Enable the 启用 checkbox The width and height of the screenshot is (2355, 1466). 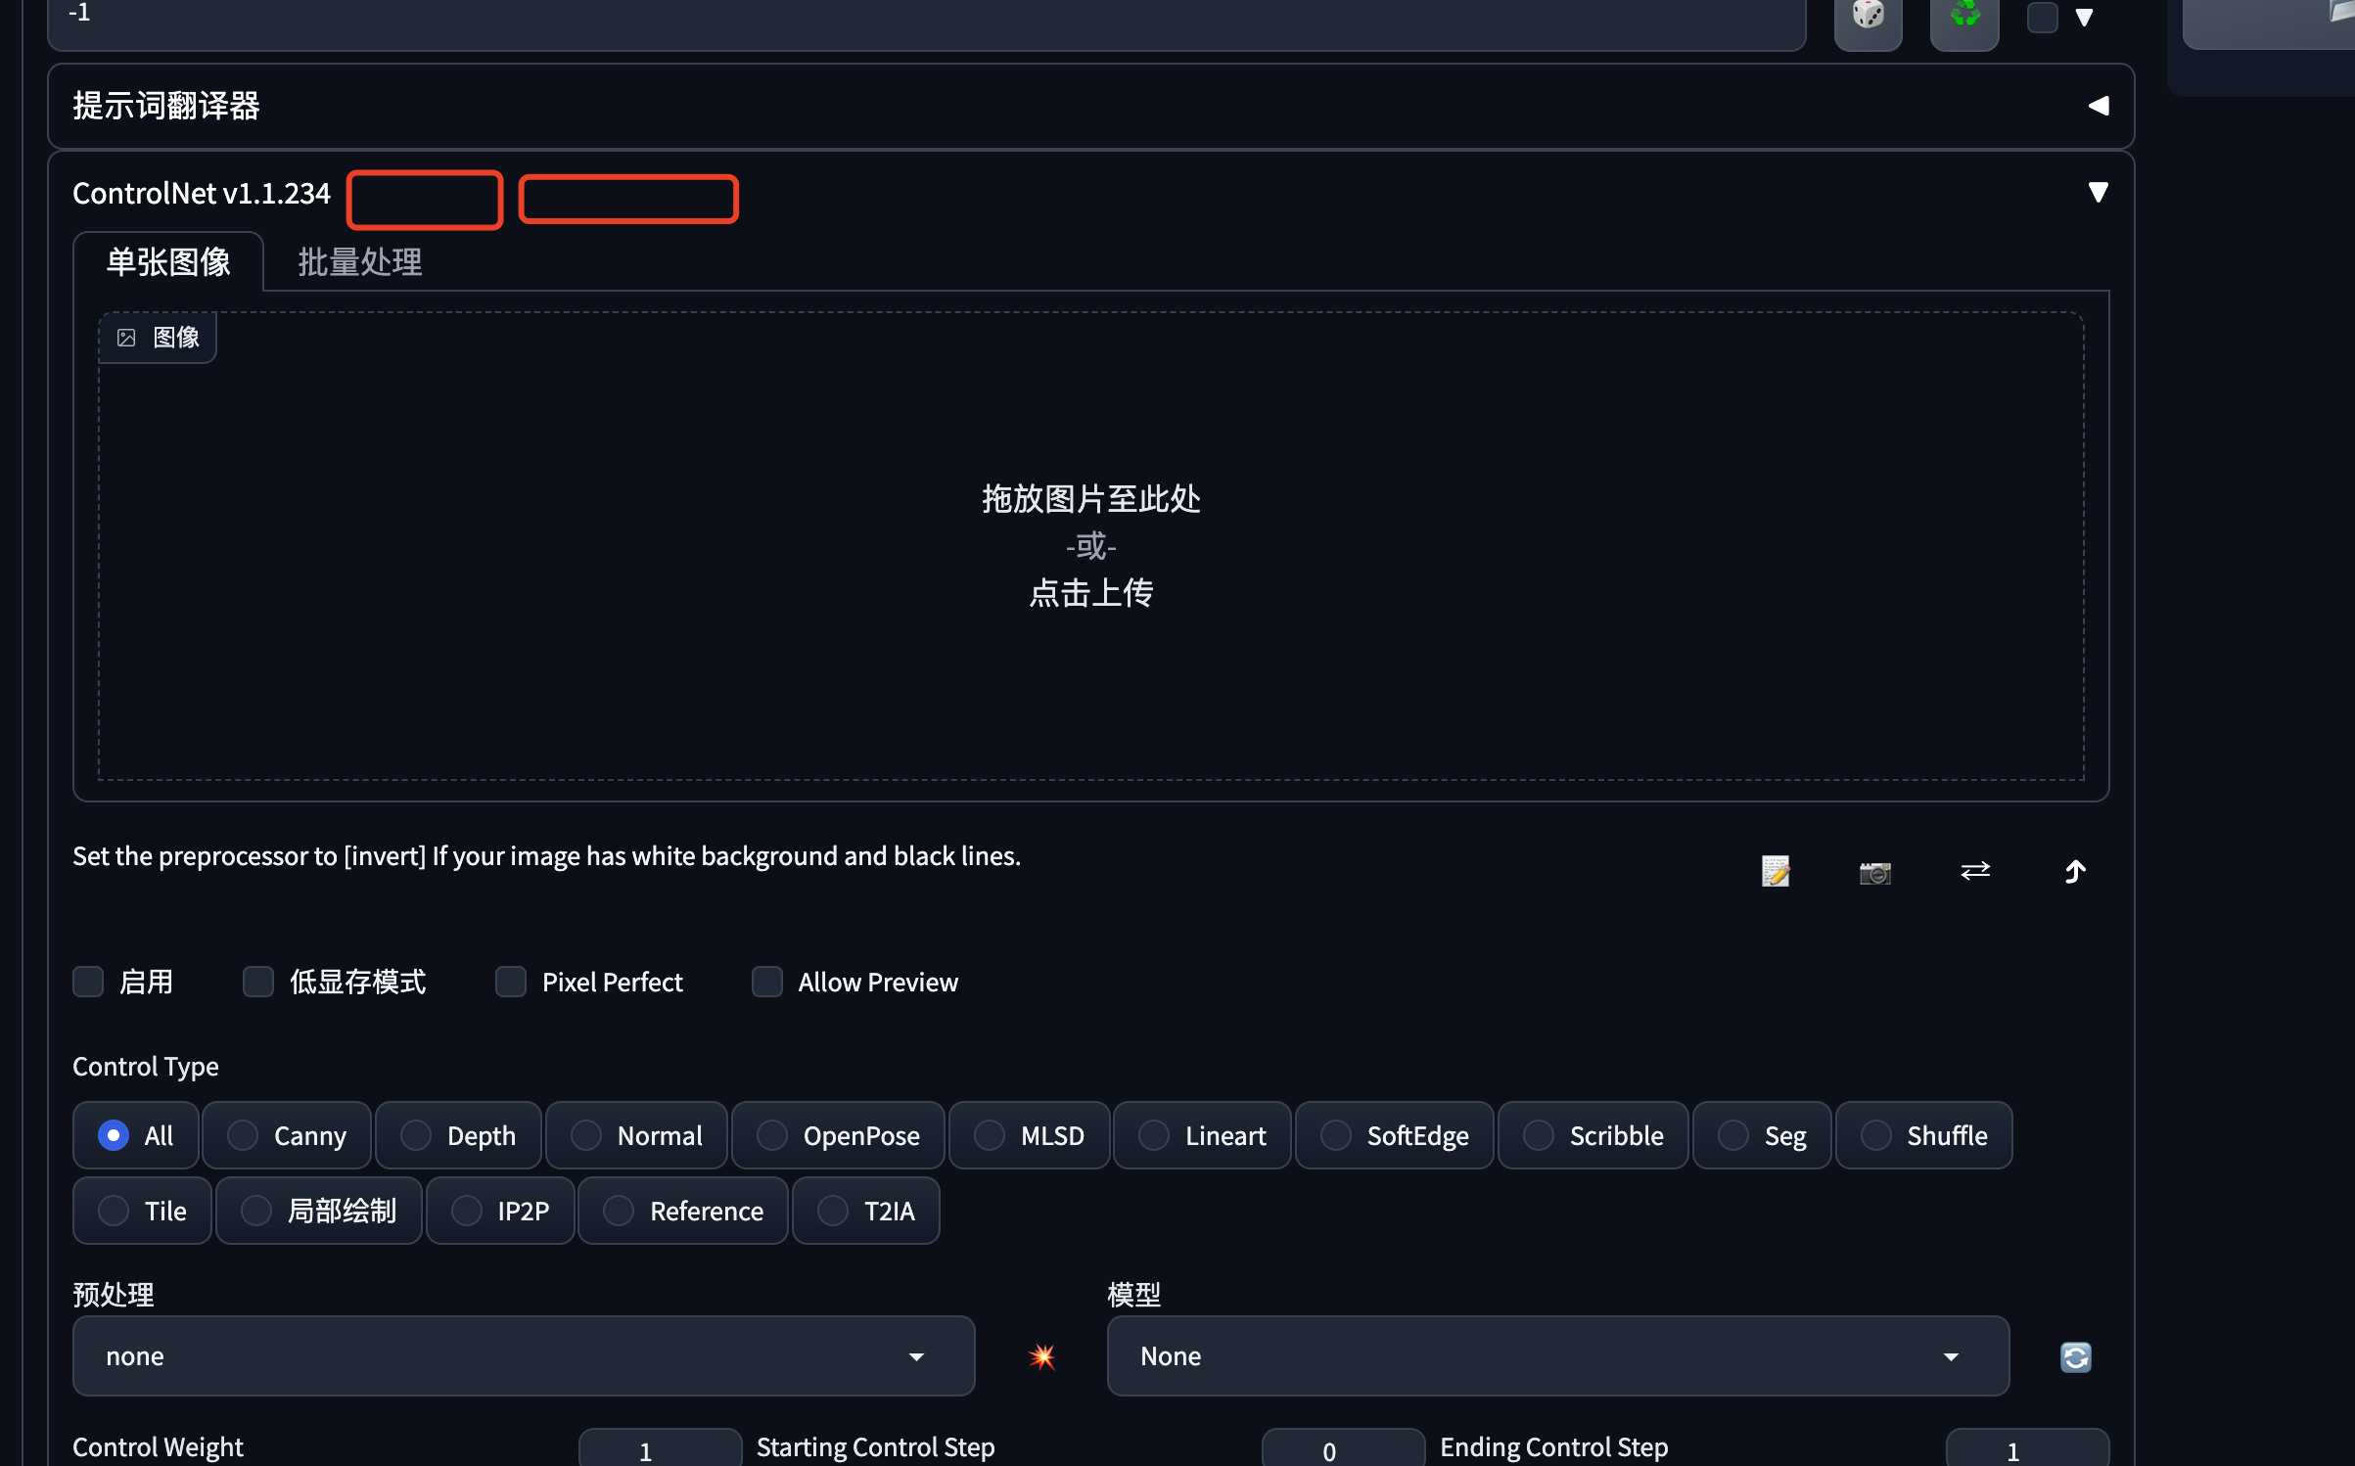pyautogui.click(x=88, y=982)
